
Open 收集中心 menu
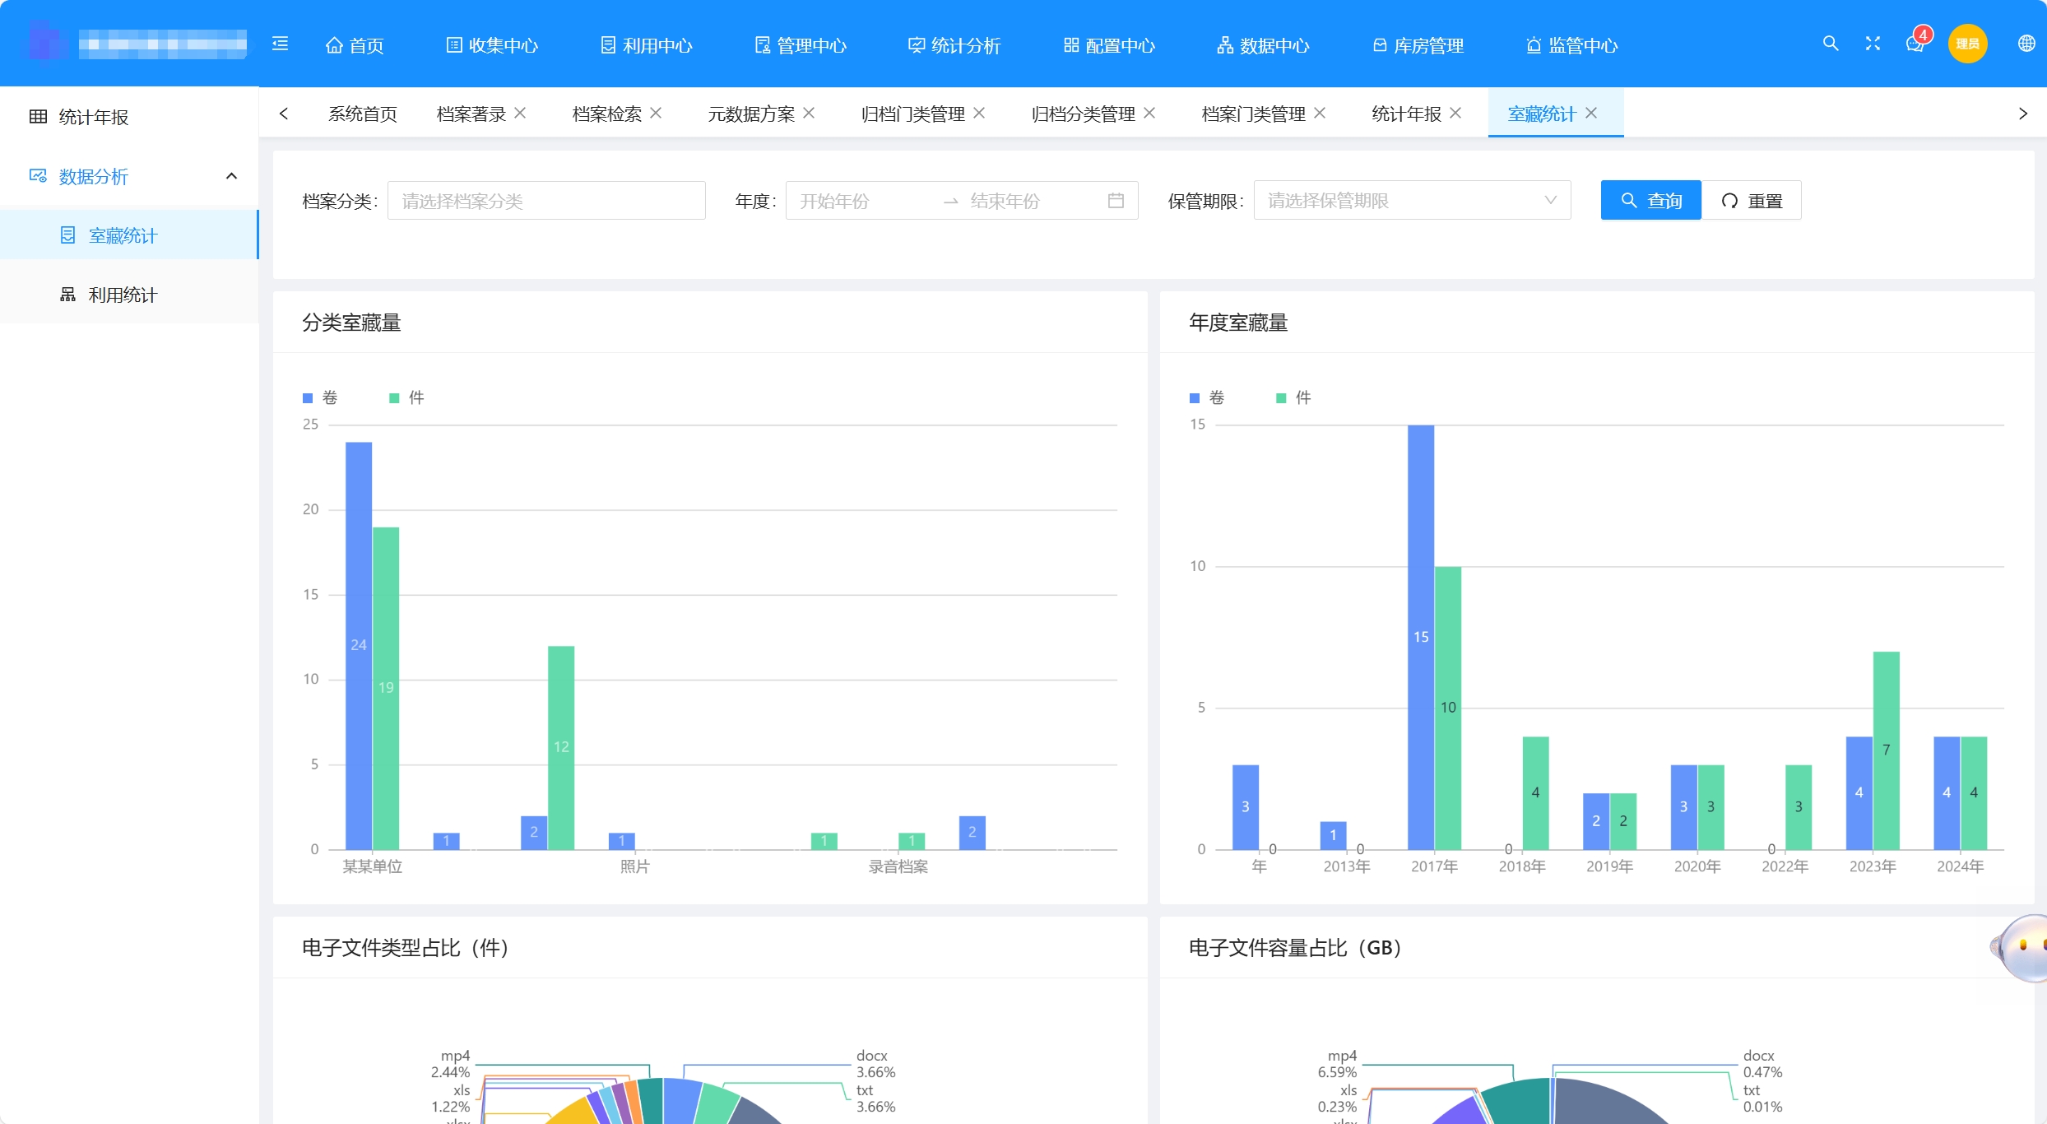coord(492,45)
